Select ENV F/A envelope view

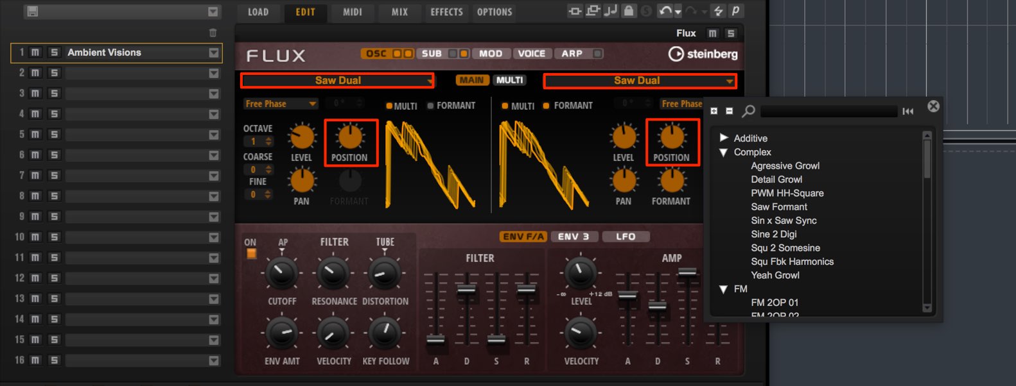pos(523,237)
